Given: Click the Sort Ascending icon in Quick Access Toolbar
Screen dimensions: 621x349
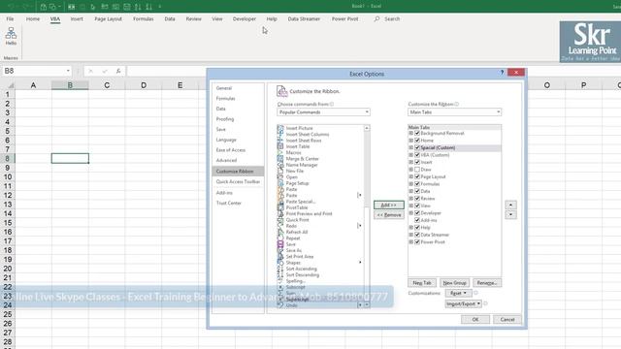Looking at the screenshot, I should (x=138, y=7).
